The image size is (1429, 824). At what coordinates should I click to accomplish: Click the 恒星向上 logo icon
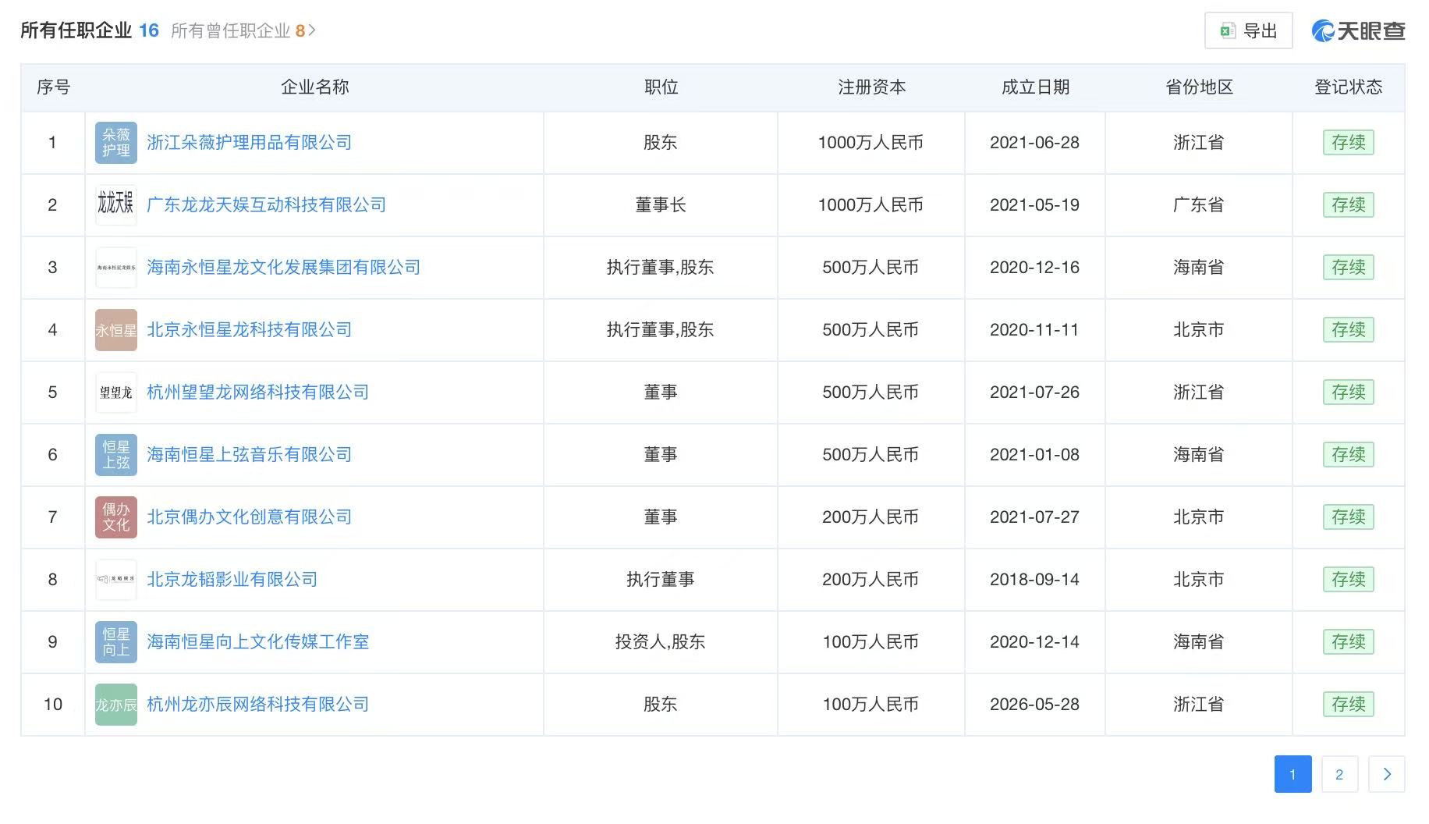(115, 642)
